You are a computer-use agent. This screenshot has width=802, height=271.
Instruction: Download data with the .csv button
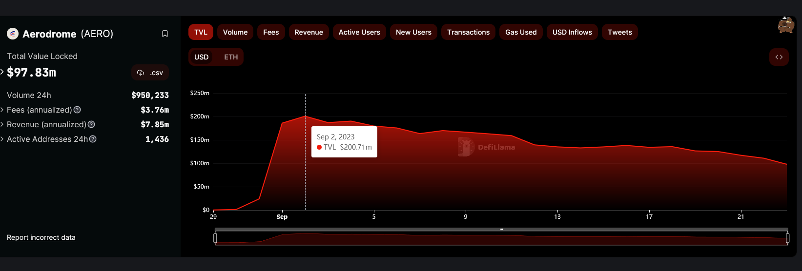[x=150, y=73]
